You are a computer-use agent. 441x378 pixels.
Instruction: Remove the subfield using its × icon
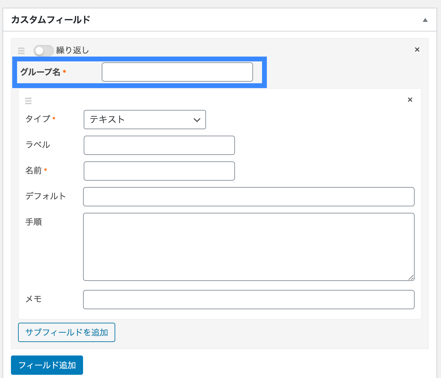pos(410,100)
